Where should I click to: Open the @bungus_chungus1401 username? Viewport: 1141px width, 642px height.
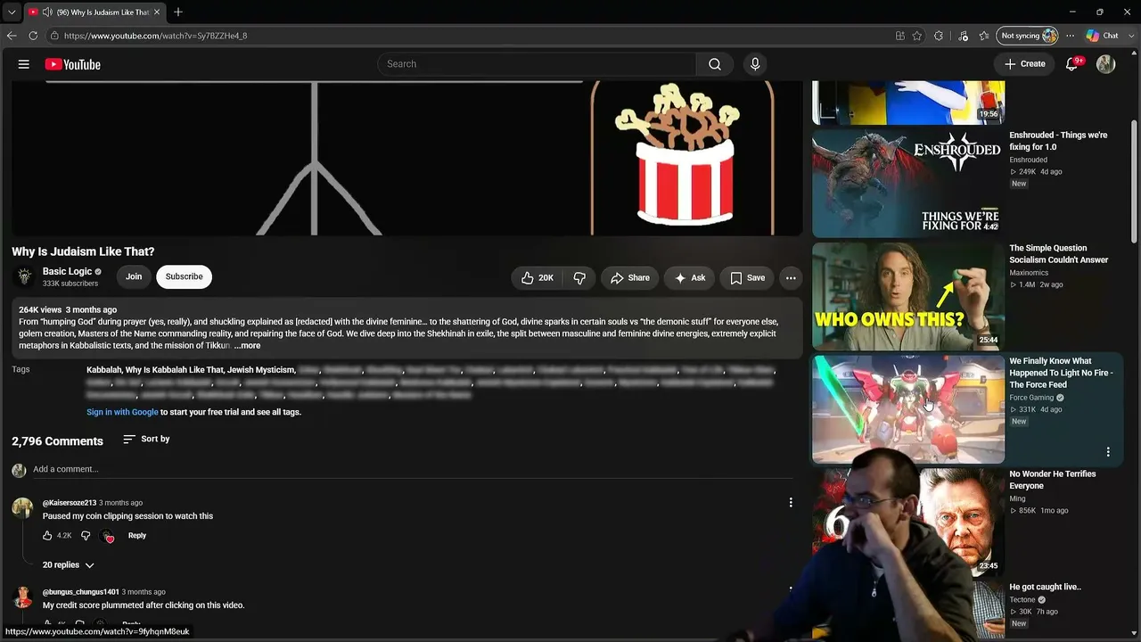pos(80,592)
